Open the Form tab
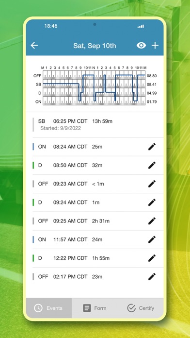Screen dimensions: 190x338 click(95, 308)
